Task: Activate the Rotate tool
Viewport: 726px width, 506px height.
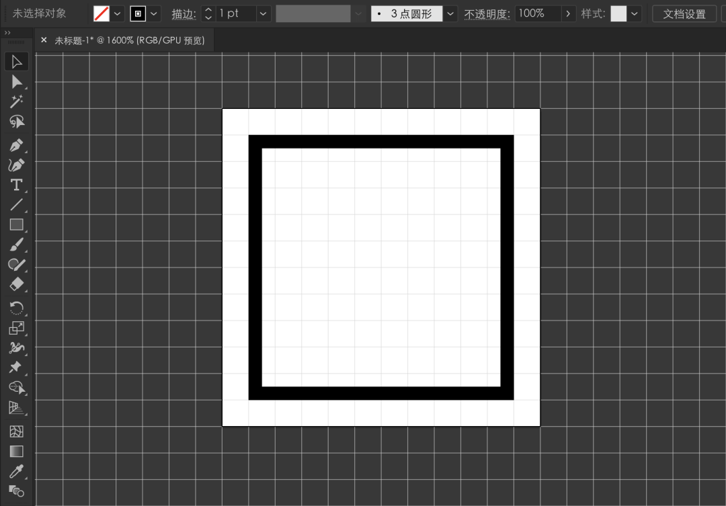Action: 17,308
